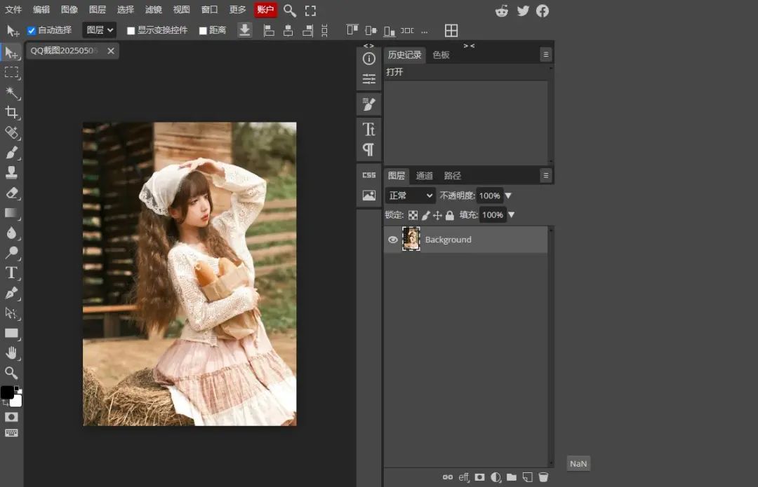The width and height of the screenshot is (758, 487).
Task: Switch to the 通道 tab
Action: [x=425, y=176]
